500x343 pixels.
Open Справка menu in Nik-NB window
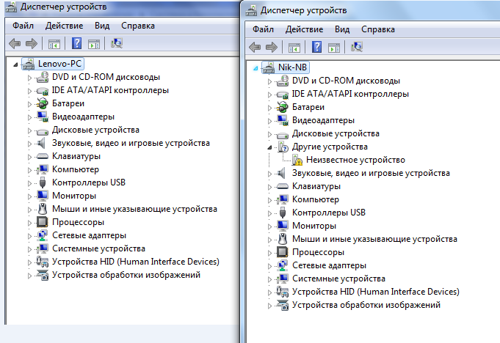pos(378,29)
